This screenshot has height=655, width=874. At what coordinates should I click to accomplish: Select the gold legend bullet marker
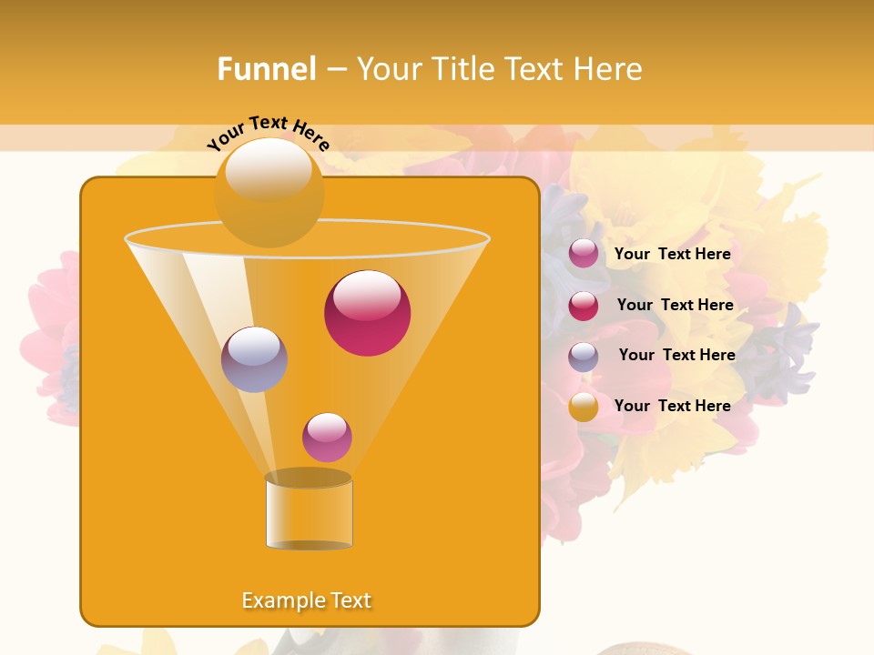point(583,406)
